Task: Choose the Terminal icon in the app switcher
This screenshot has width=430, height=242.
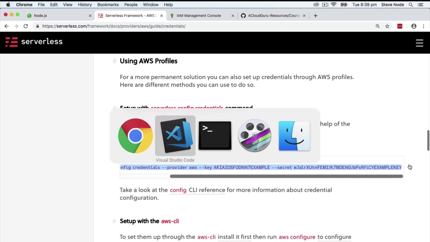Action: point(215,136)
